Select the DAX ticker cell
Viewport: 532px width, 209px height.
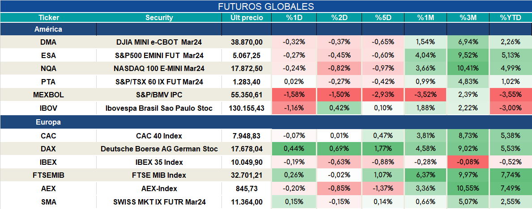point(48,149)
